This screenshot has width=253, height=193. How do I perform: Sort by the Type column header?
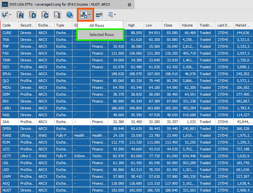[63, 25]
